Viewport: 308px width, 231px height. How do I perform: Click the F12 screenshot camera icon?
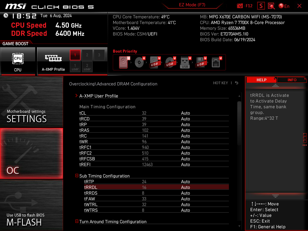click(x=240, y=6)
